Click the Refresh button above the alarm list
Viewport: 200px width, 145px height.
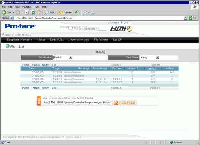click(x=100, y=52)
